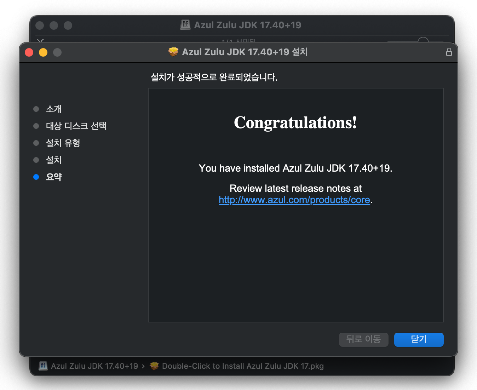Click 'You have installed Azul Zulu JDK' text

click(295, 168)
